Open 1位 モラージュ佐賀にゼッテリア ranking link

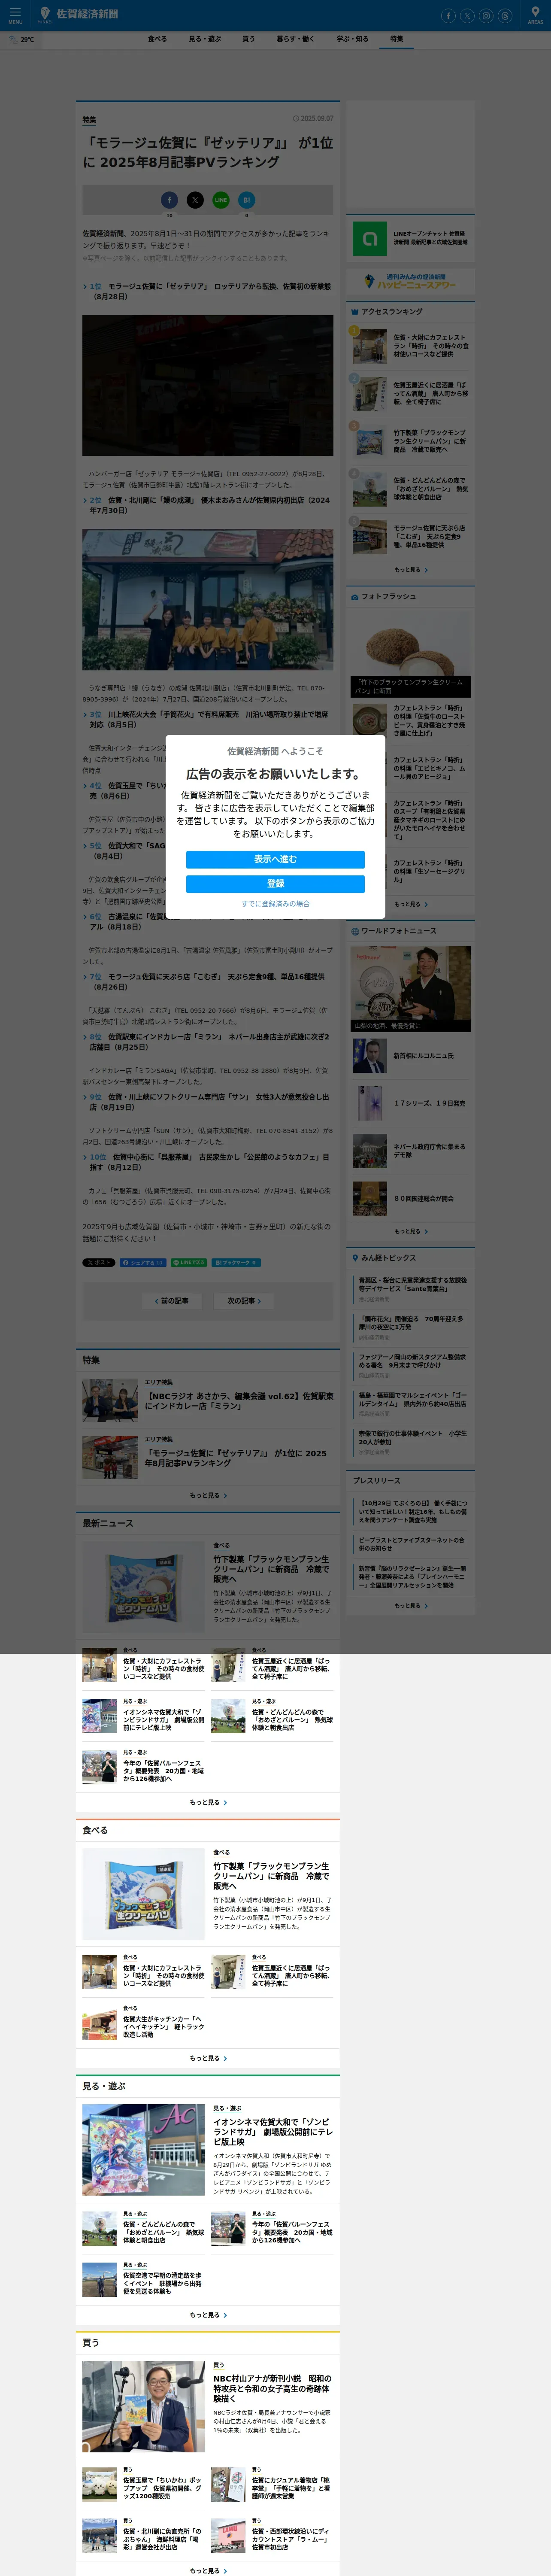coord(210,291)
